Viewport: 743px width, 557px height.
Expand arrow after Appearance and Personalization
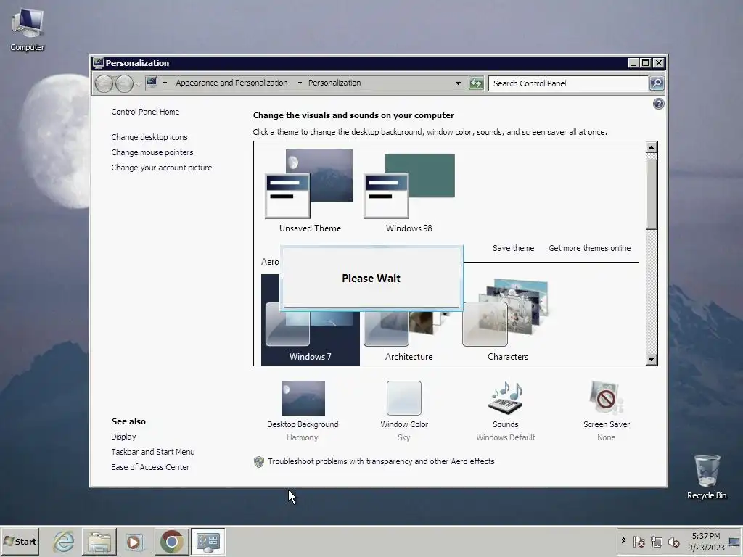coord(300,83)
